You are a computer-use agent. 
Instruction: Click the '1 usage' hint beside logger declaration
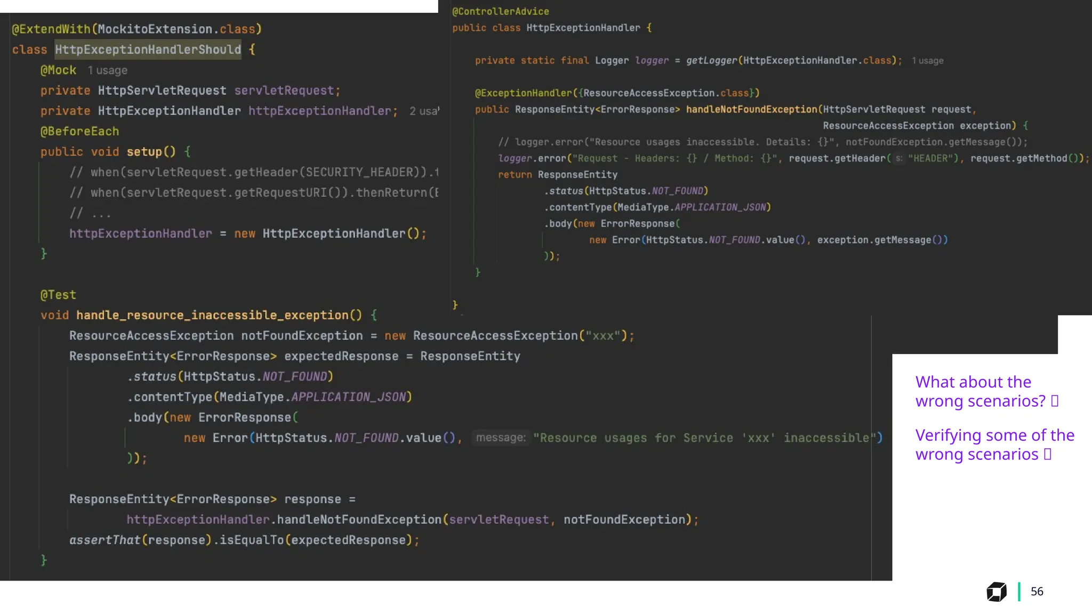tap(927, 61)
